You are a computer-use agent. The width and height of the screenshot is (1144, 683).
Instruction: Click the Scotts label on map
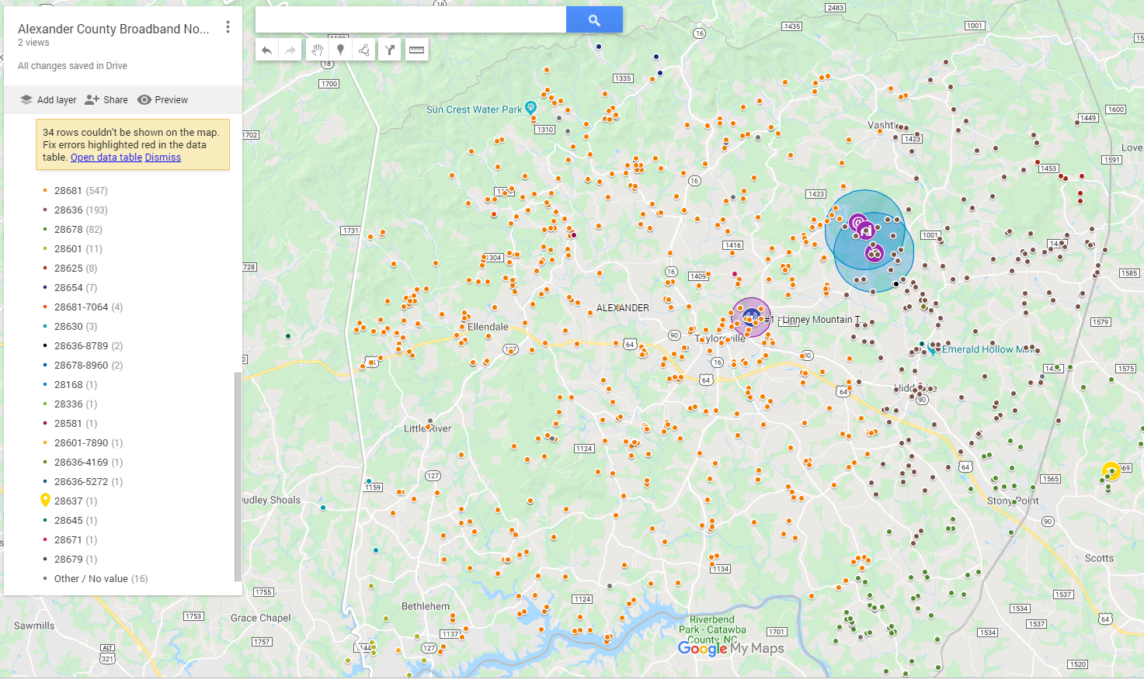point(1099,558)
